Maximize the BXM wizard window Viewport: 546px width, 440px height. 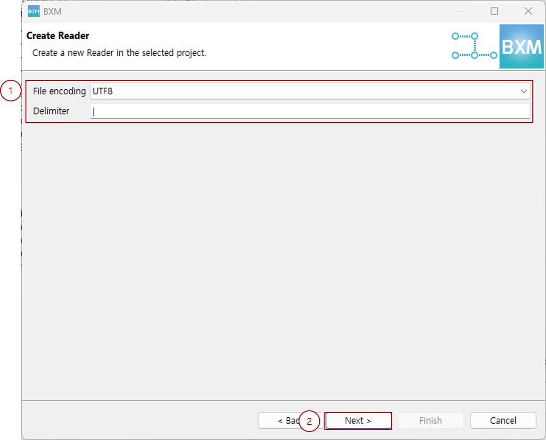tap(494, 11)
